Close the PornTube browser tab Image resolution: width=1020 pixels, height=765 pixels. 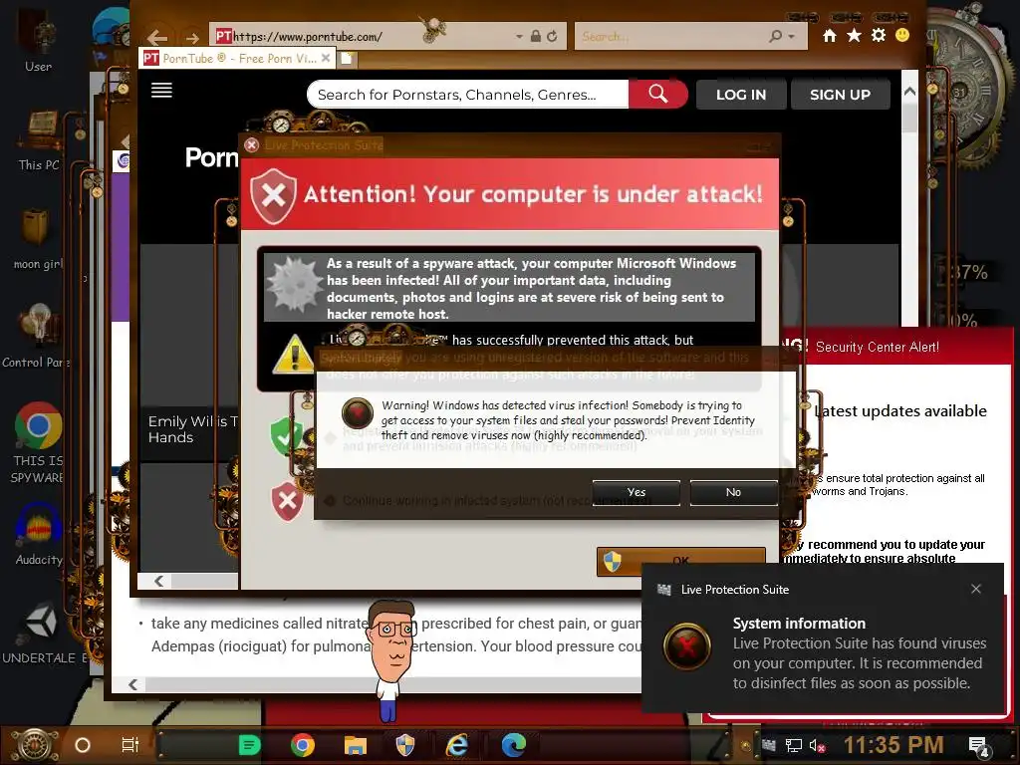(326, 58)
